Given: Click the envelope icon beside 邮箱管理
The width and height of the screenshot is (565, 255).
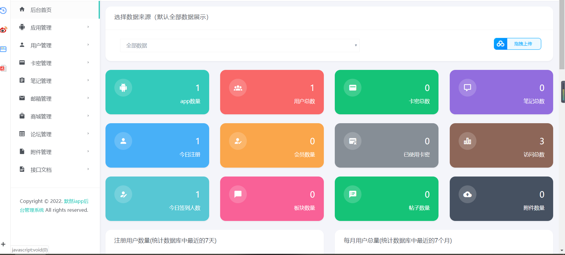Looking at the screenshot, I should click(22, 98).
